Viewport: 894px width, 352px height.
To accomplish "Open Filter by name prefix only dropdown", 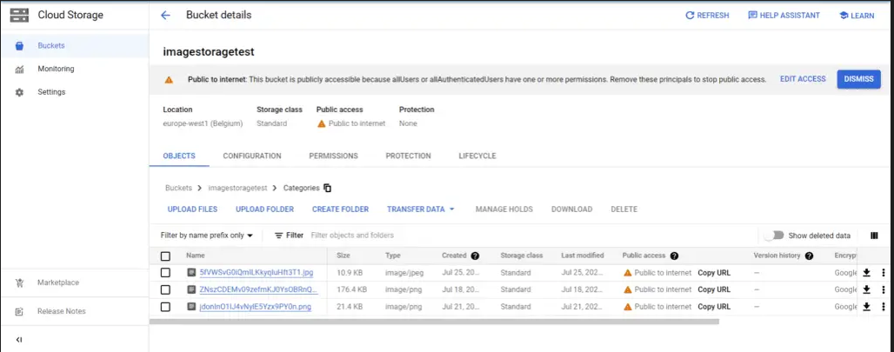I will click(x=207, y=236).
